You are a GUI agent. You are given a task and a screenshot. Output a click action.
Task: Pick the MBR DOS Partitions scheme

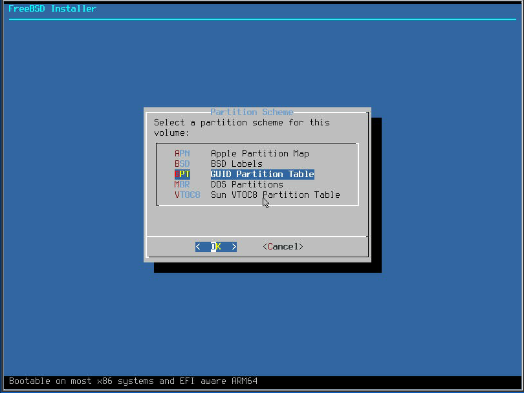click(x=228, y=185)
